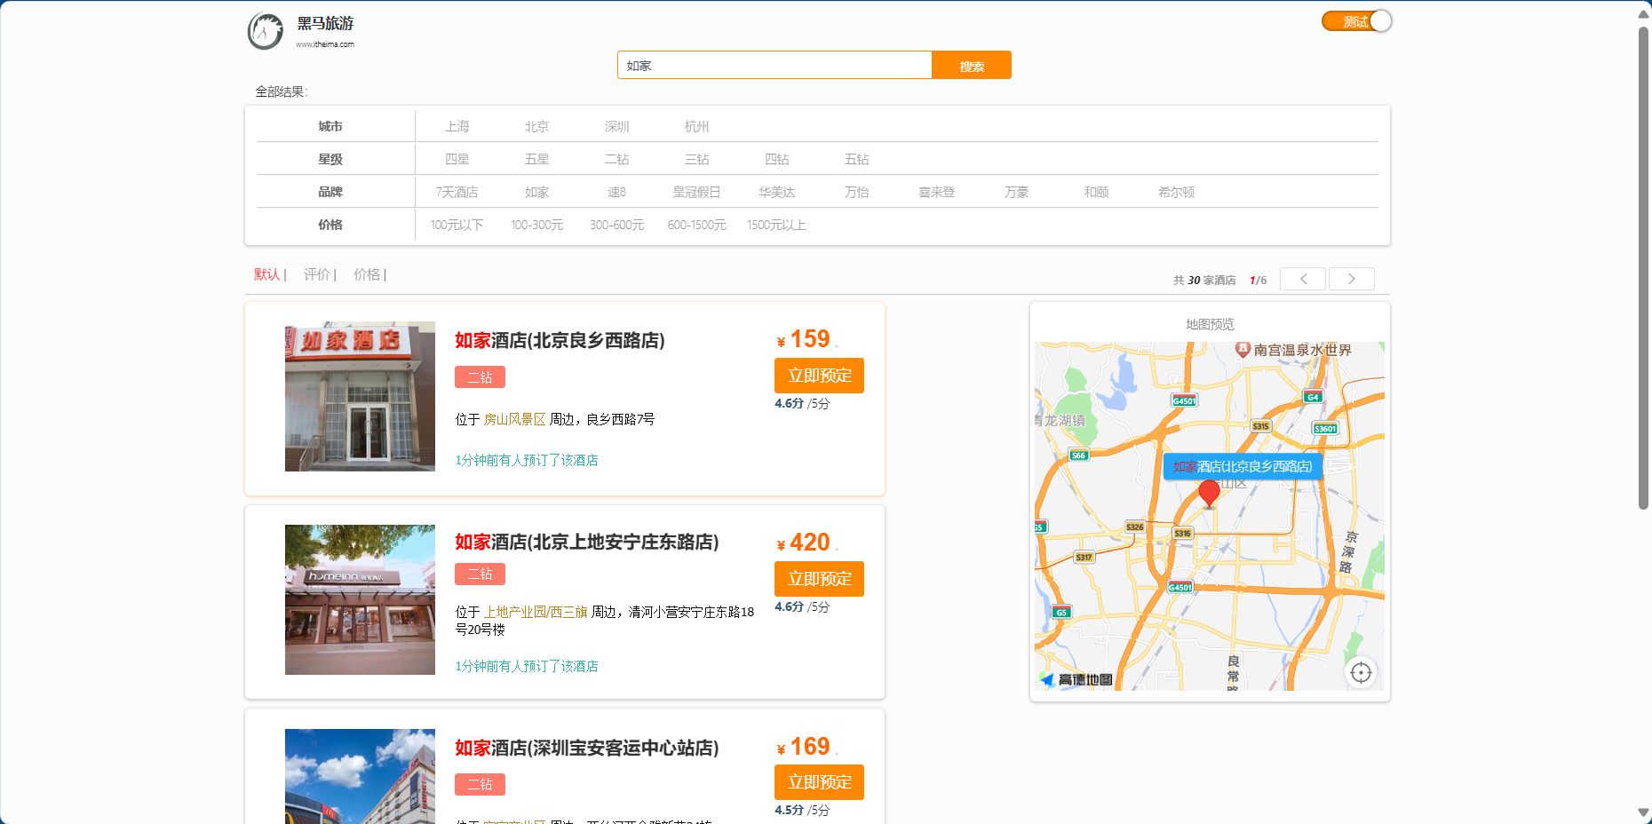This screenshot has width=1652, height=824.
Task: Pick price range 600-1500元
Action: tap(697, 225)
